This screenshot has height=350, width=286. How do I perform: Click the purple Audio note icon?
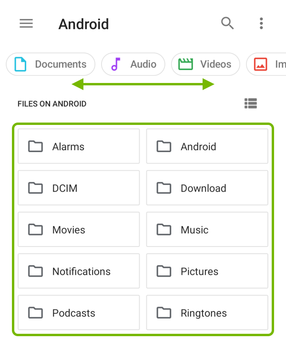pos(115,64)
